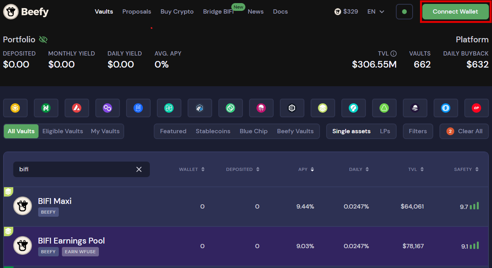Open the EN language dropdown
This screenshot has height=268, width=492.
(376, 12)
